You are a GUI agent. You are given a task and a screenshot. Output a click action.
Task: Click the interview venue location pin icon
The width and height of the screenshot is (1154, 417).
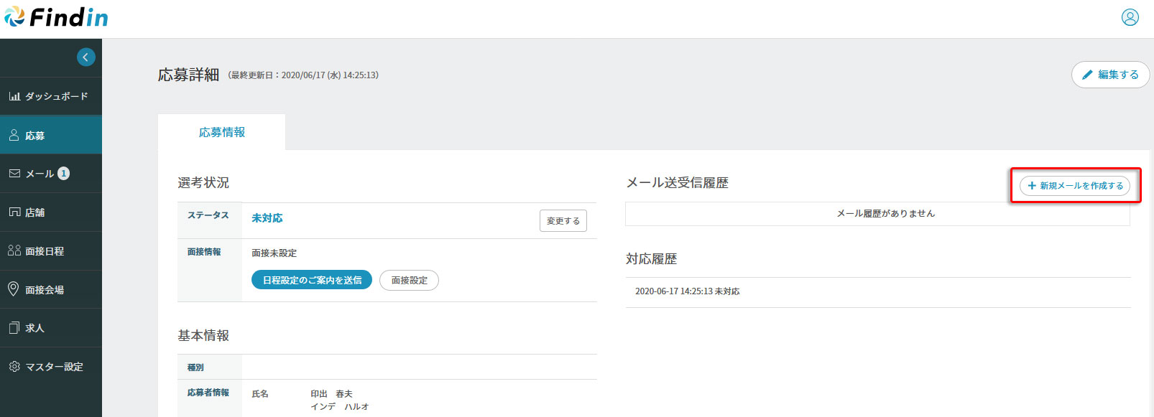click(x=14, y=289)
